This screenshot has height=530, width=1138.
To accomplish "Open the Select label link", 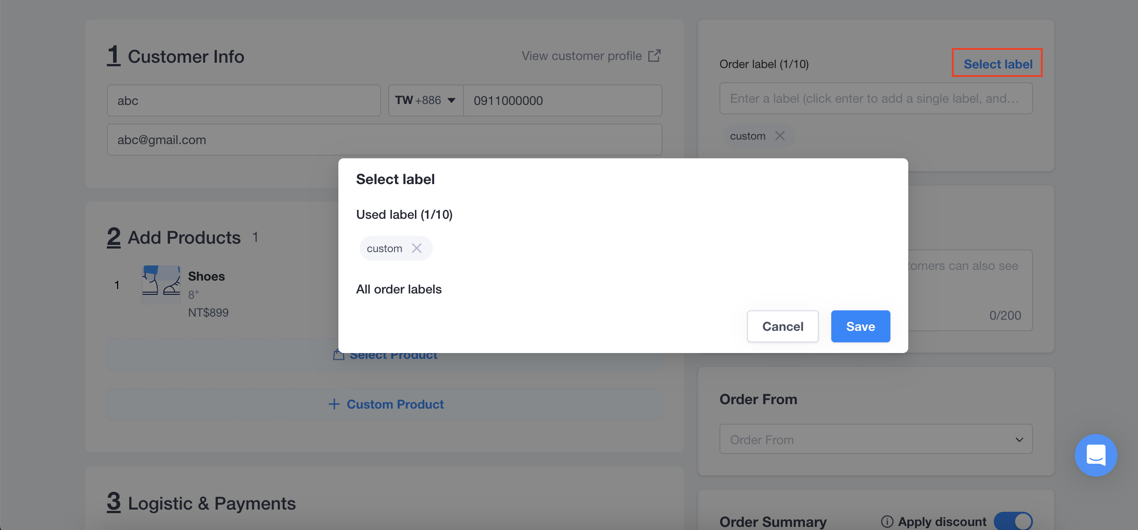I will pos(998,64).
